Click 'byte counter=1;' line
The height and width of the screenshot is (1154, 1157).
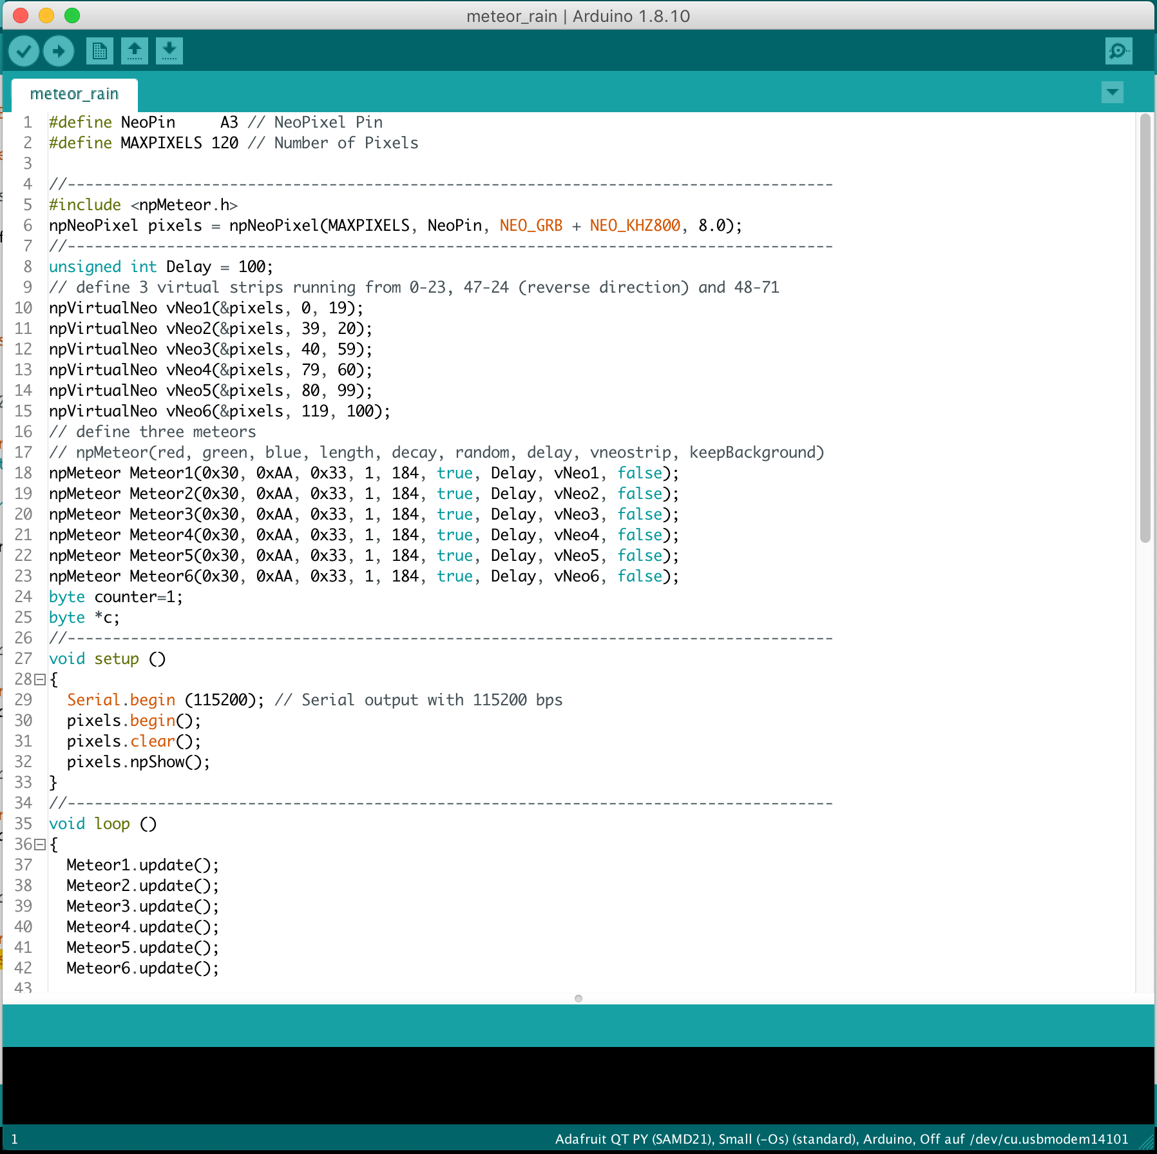click(x=116, y=597)
